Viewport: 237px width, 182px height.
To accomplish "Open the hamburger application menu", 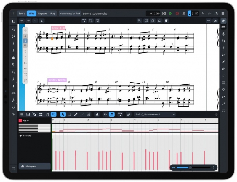I will pos(223,13).
